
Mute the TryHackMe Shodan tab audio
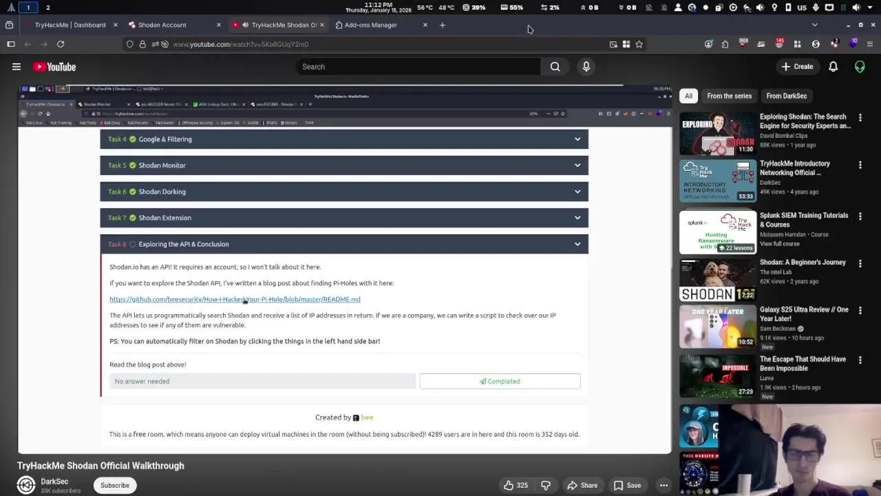245,25
